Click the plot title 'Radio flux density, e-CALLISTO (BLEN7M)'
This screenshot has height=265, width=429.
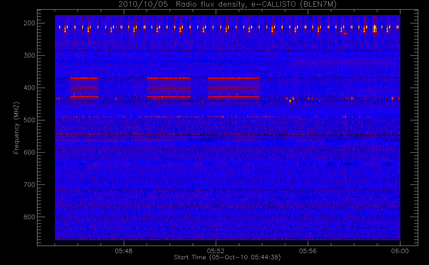(x=256, y=5)
